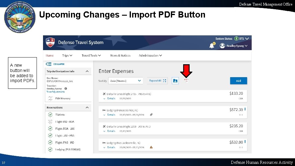Image resolution: width=295 pixels, height=166 pixels.
Task: Click the Defense Travel System shield logo
Action: pos(50,42)
